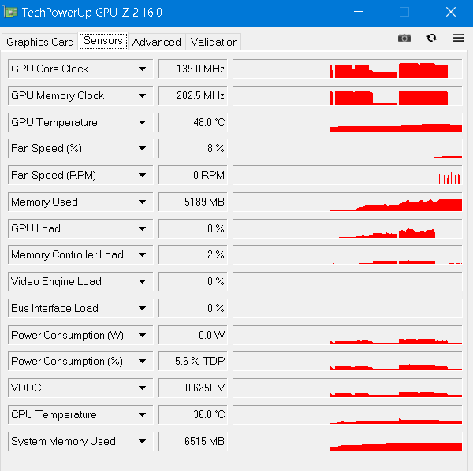Click the 36.8 °C CPU temperature value
Image resolution: width=473 pixels, height=471 pixels.
(193, 414)
